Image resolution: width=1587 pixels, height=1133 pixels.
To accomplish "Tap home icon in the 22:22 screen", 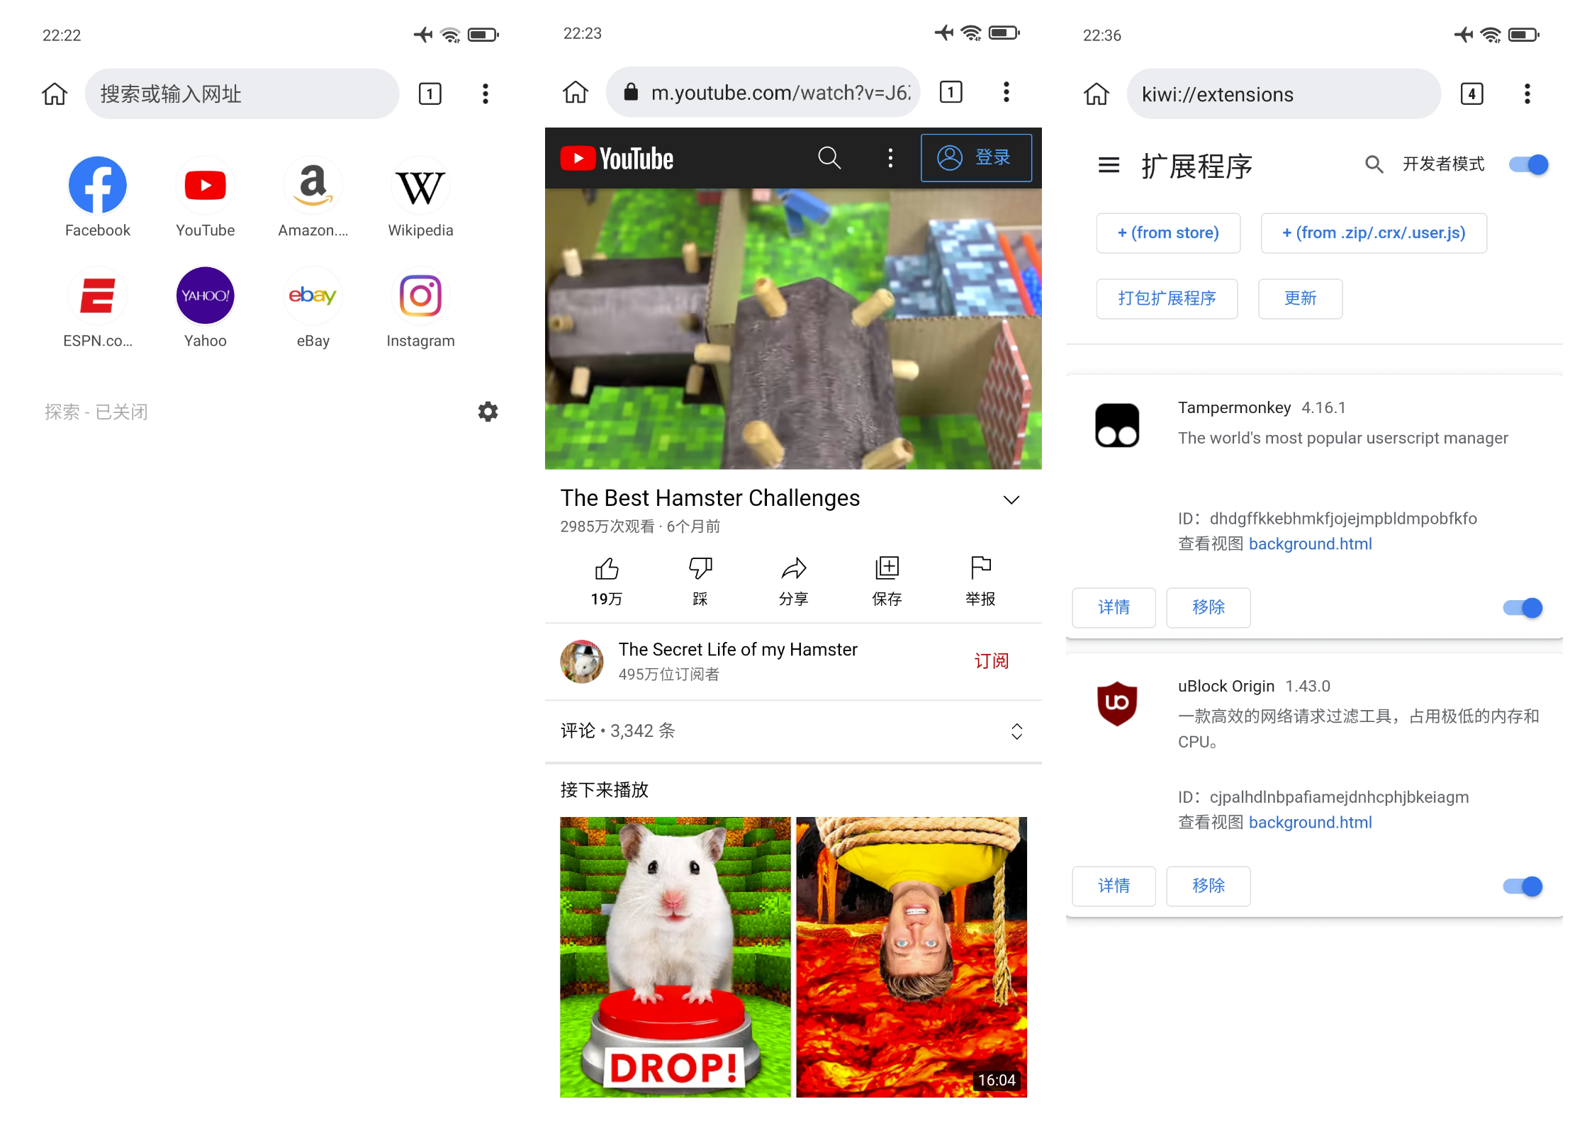I will pyautogui.click(x=55, y=94).
